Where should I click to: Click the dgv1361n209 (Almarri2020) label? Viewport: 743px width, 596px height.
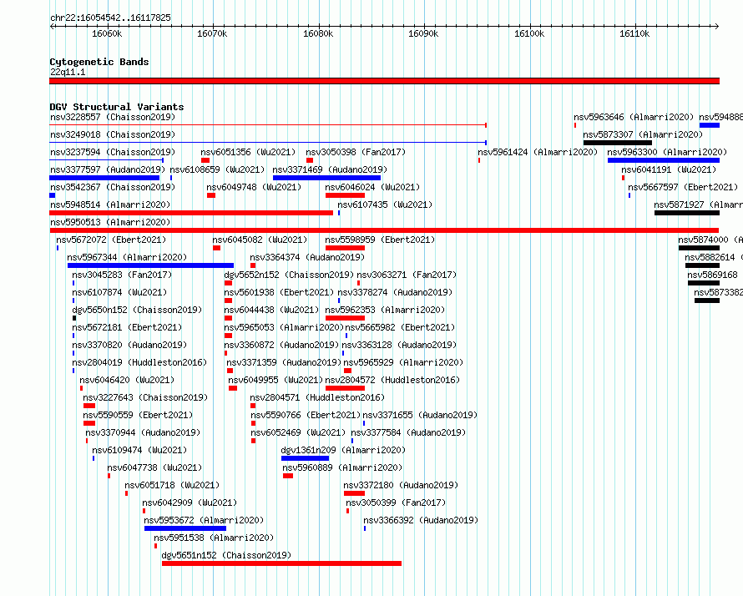(x=344, y=450)
